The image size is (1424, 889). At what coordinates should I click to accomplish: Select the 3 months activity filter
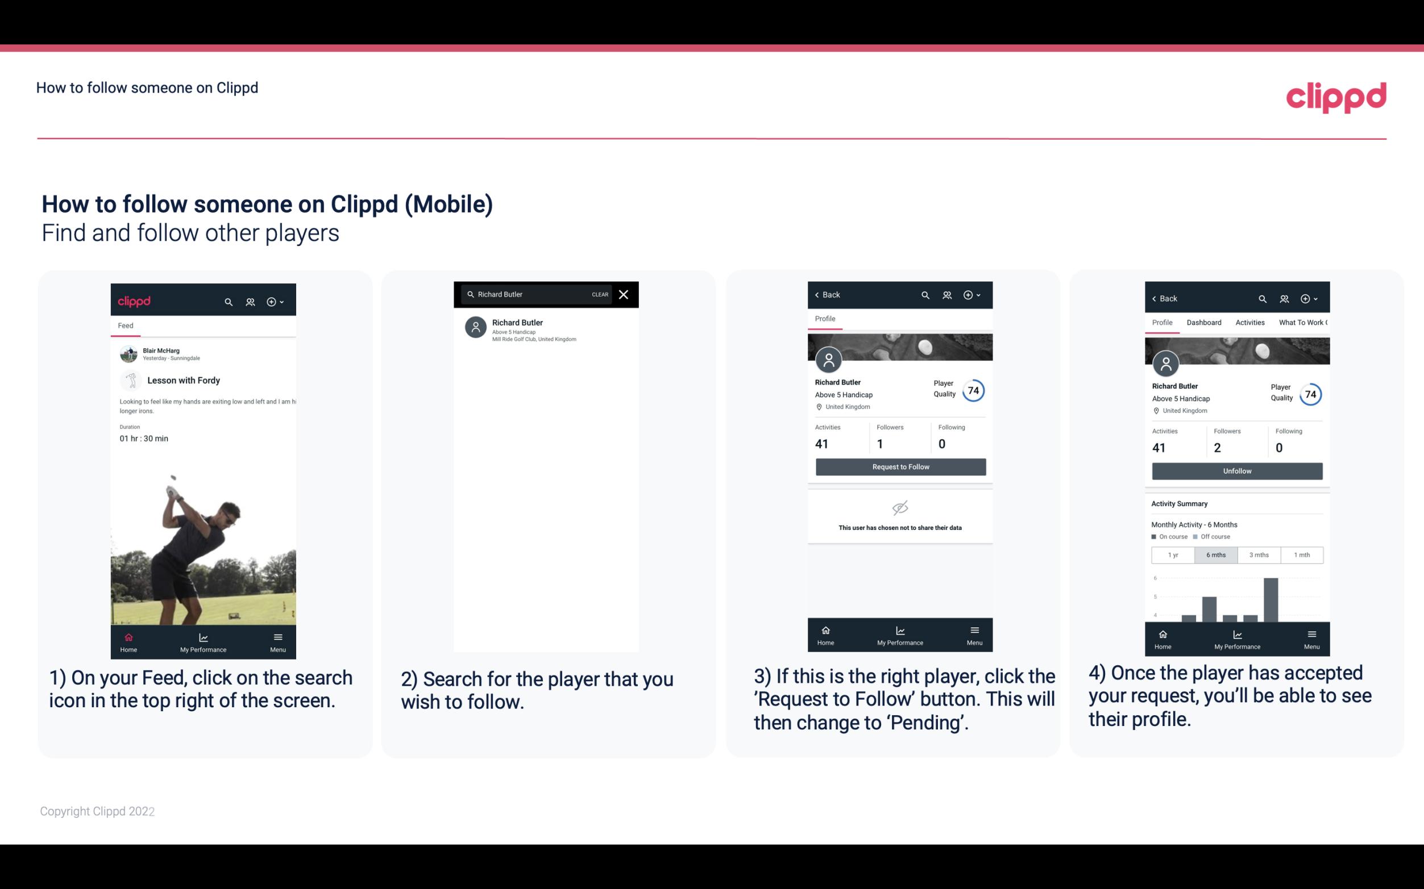[1259, 554]
